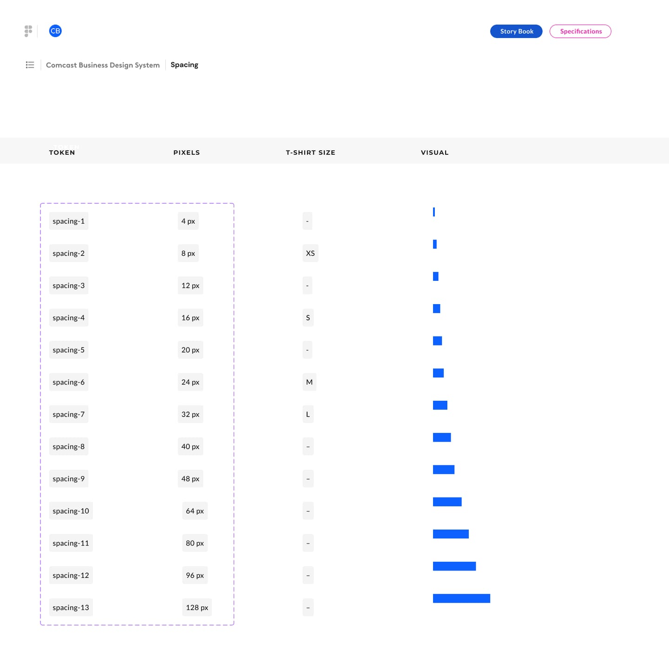The image size is (669, 657).
Task: Select the spacing-7 token chip
Action: (x=69, y=414)
